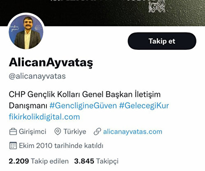Click the briefcase icon beside Girişimci

point(13,132)
